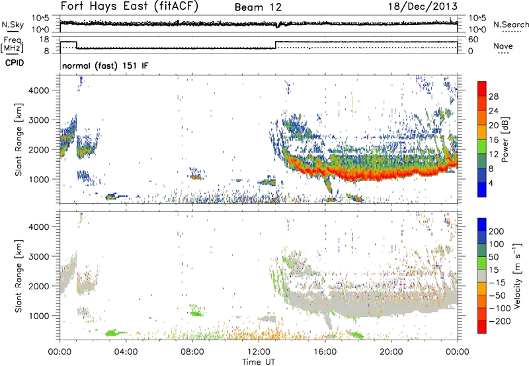Click the '16:00' time axis tick label
Viewport: 529px width, 366px height.
325,352
